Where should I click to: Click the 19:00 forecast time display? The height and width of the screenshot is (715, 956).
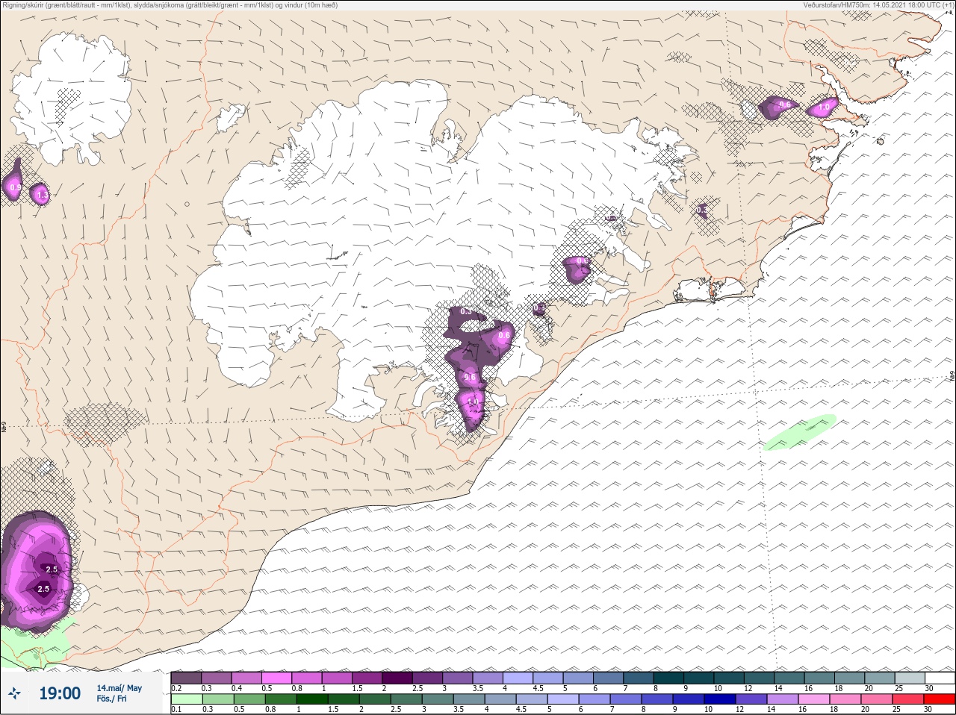60,693
